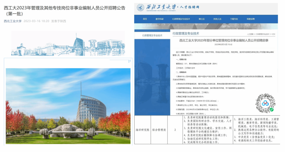Go to the 博士后 navigation item
Viewport: 285px width, 152px height.
coord(202,19)
